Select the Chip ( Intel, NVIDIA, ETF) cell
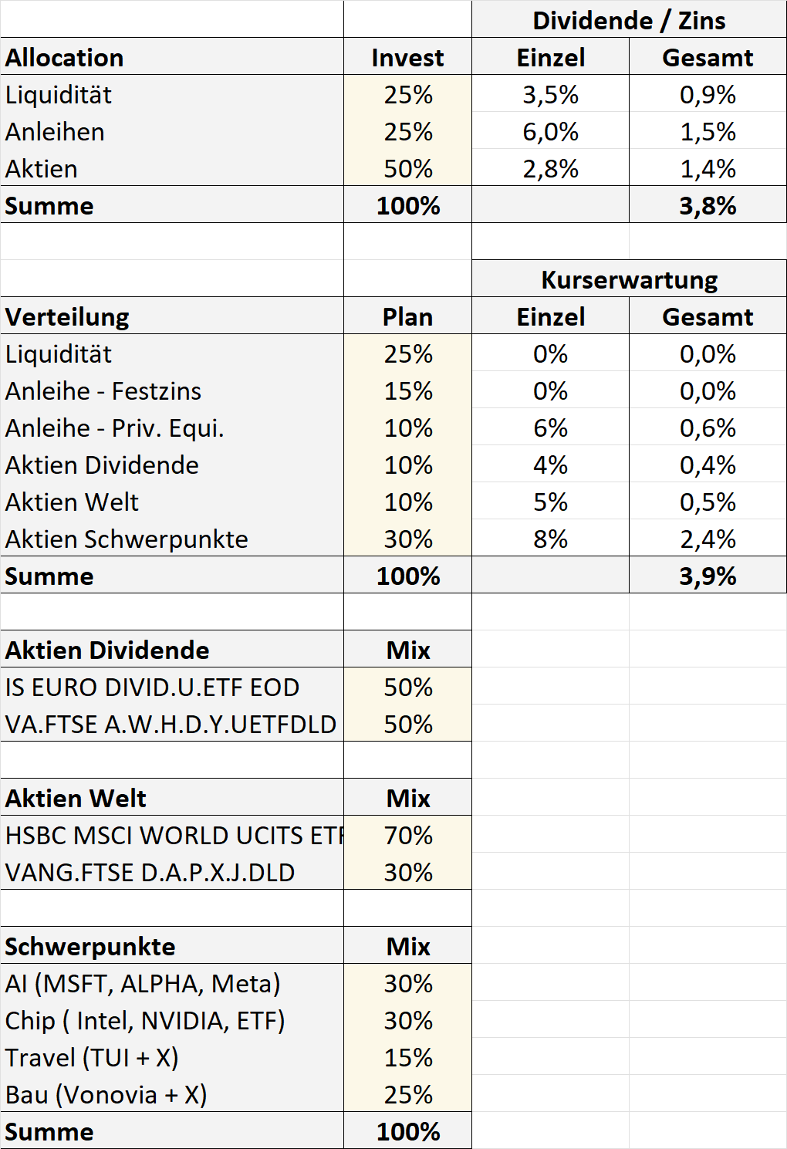The width and height of the screenshot is (787, 1149). [x=145, y=1021]
